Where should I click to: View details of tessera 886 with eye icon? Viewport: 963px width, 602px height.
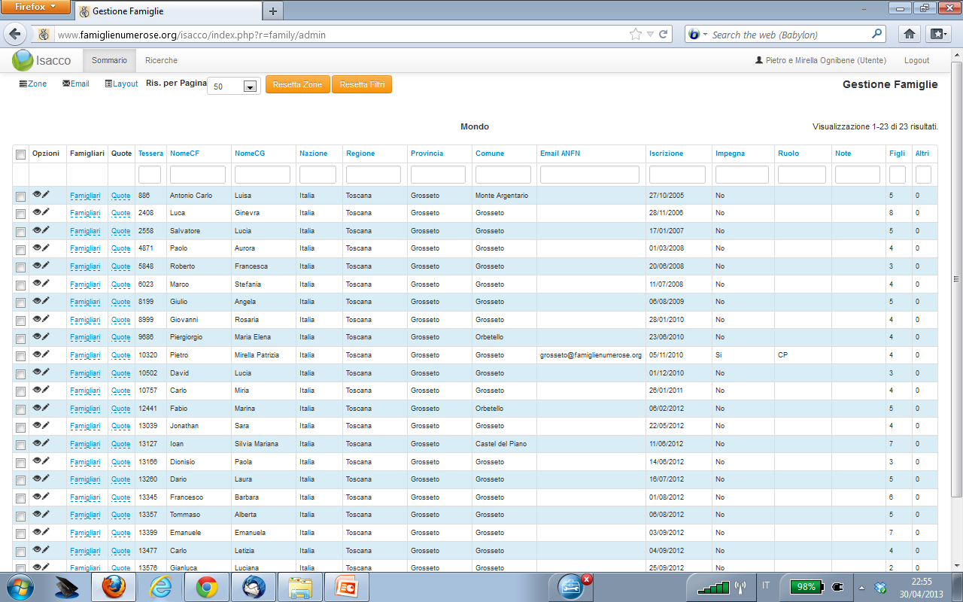click(x=37, y=194)
